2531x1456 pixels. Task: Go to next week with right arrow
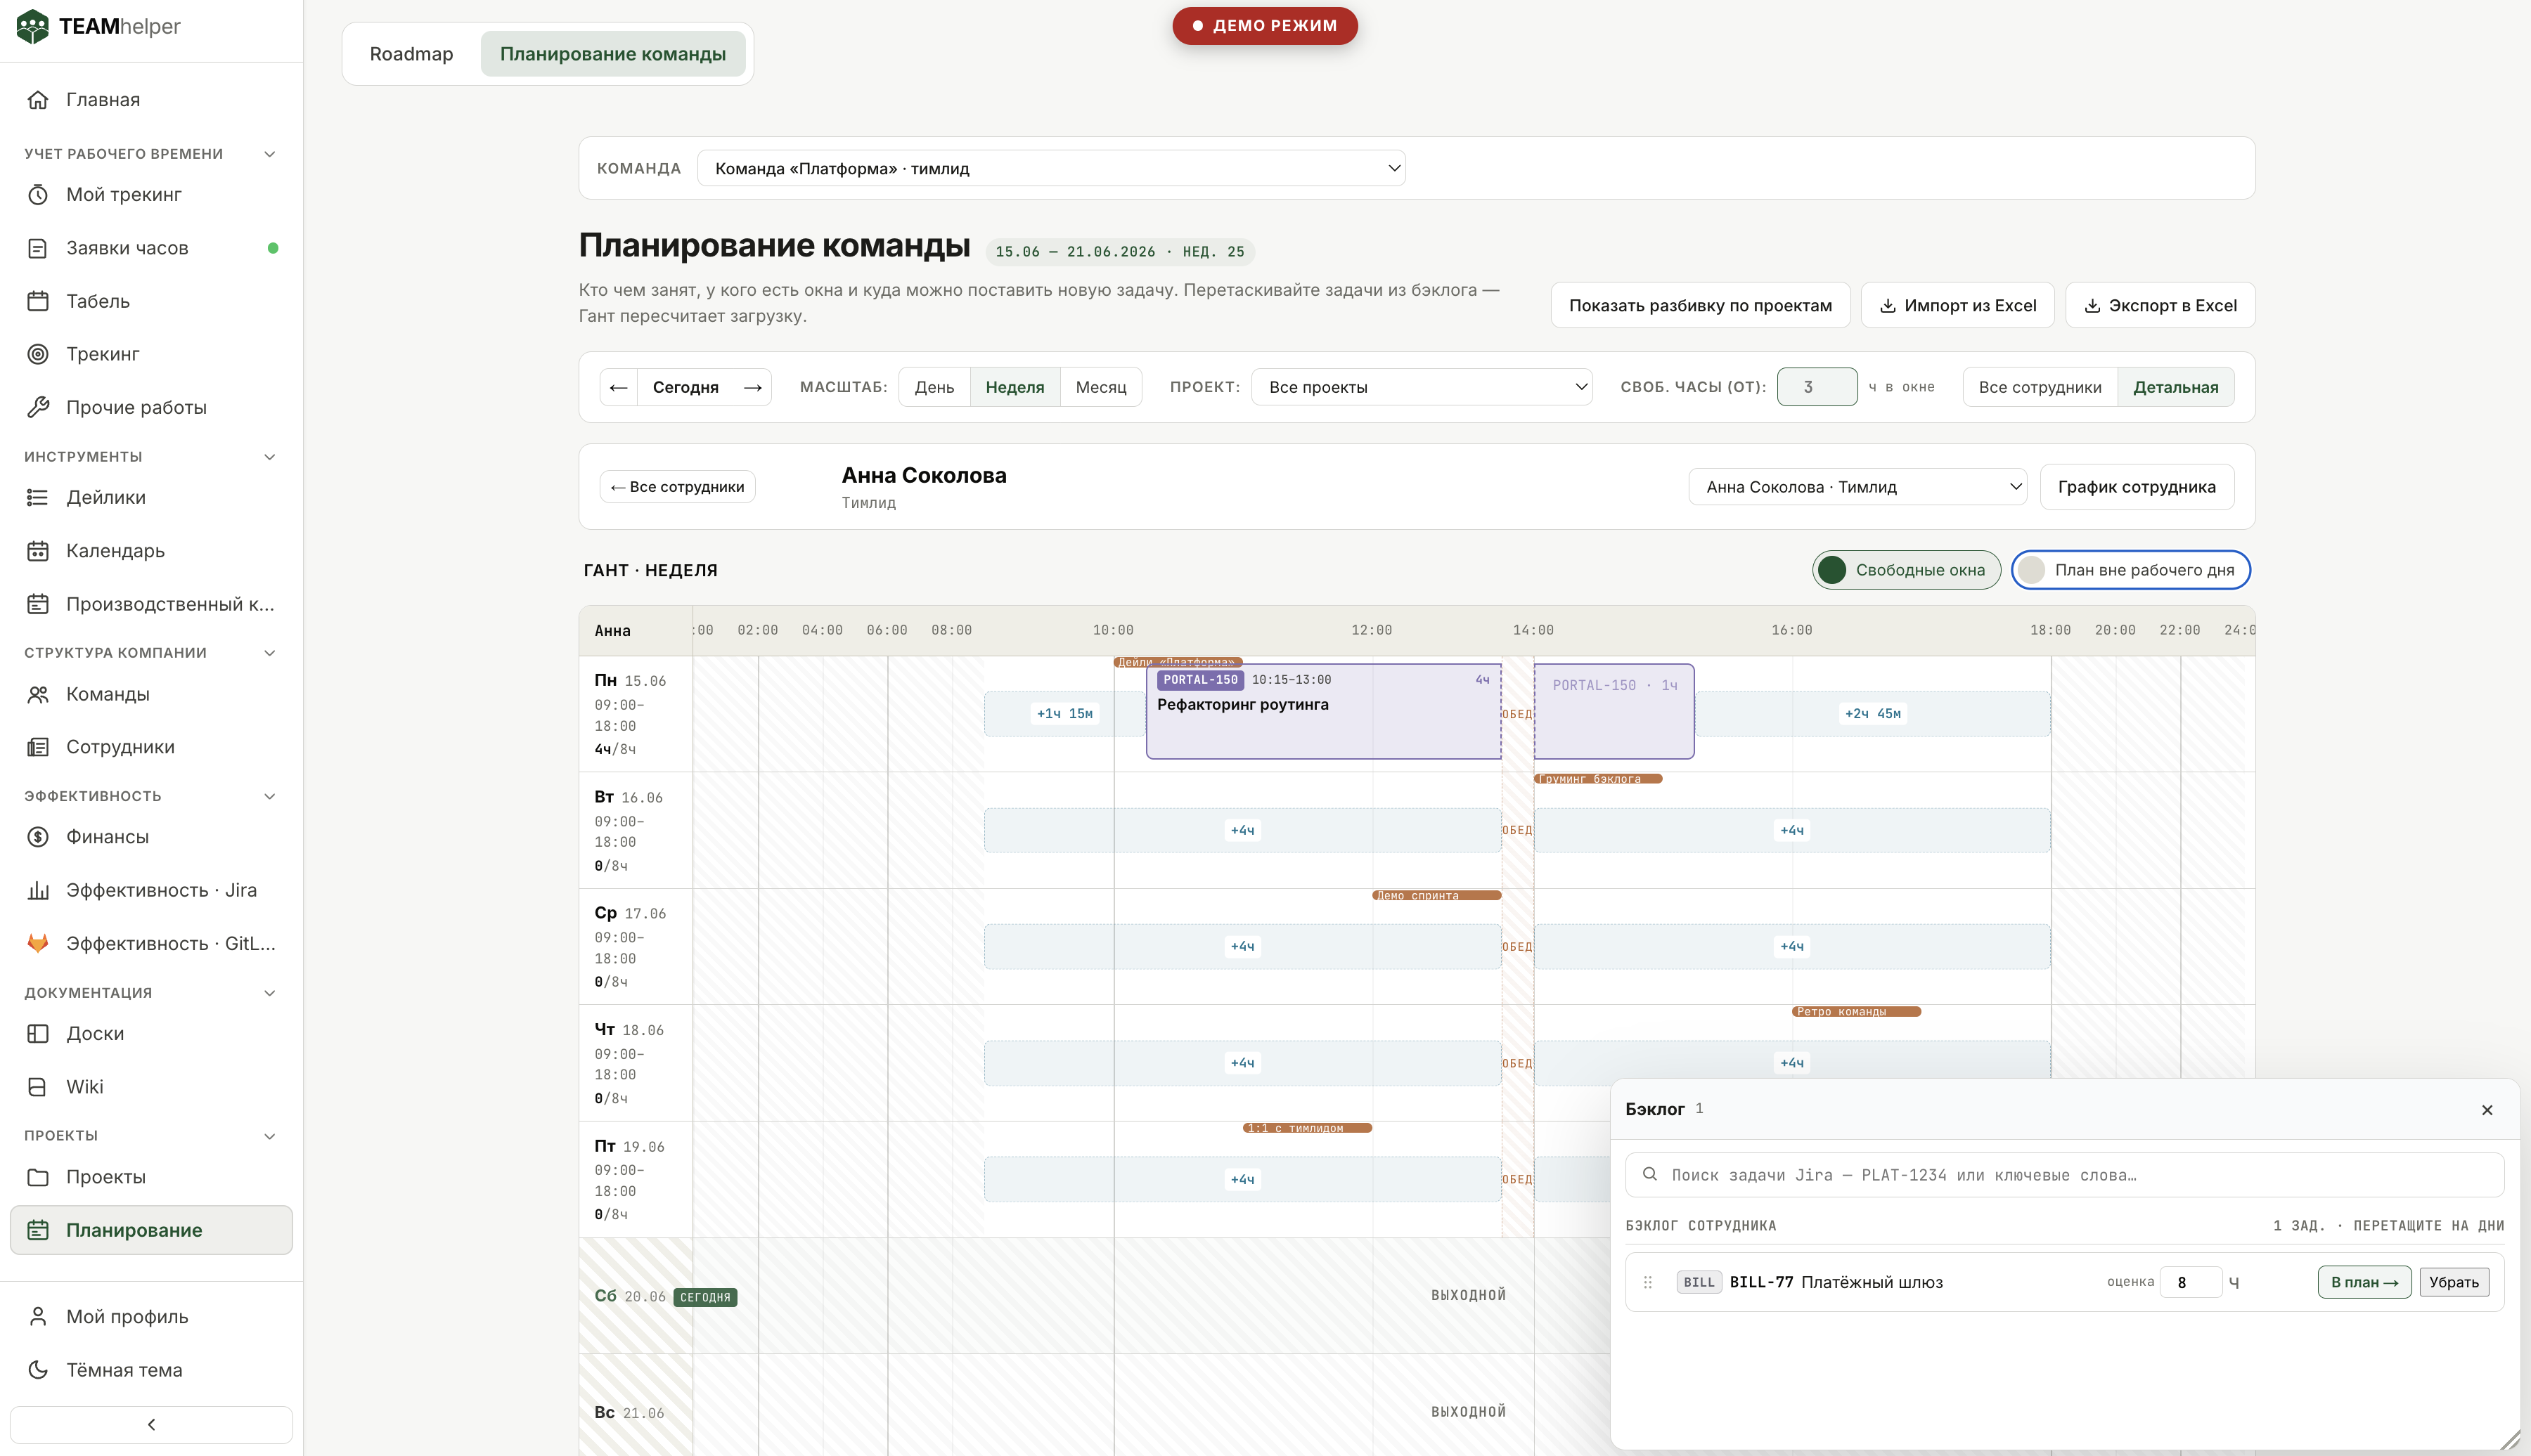(x=753, y=387)
